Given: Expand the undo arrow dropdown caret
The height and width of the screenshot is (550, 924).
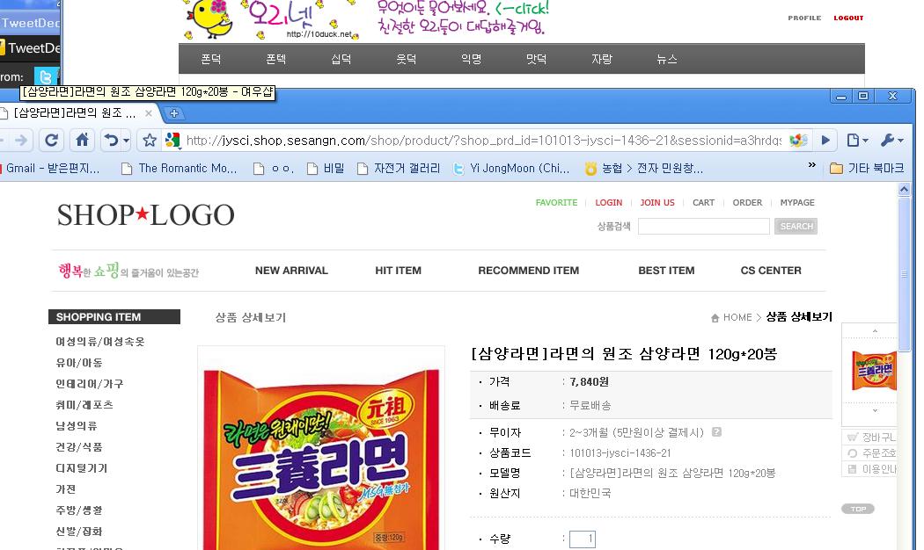Looking at the screenshot, I should [x=126, y=141].
